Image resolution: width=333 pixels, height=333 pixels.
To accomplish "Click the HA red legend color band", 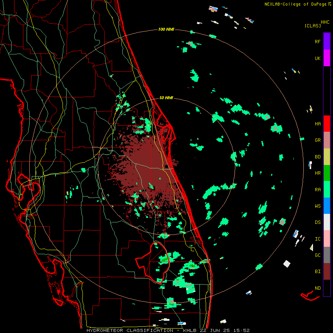I will pyautogui.click(x=327, y=124).
